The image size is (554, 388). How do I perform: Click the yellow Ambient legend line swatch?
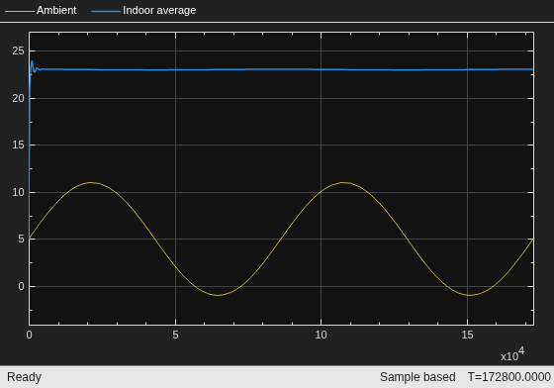coord(20,11)
